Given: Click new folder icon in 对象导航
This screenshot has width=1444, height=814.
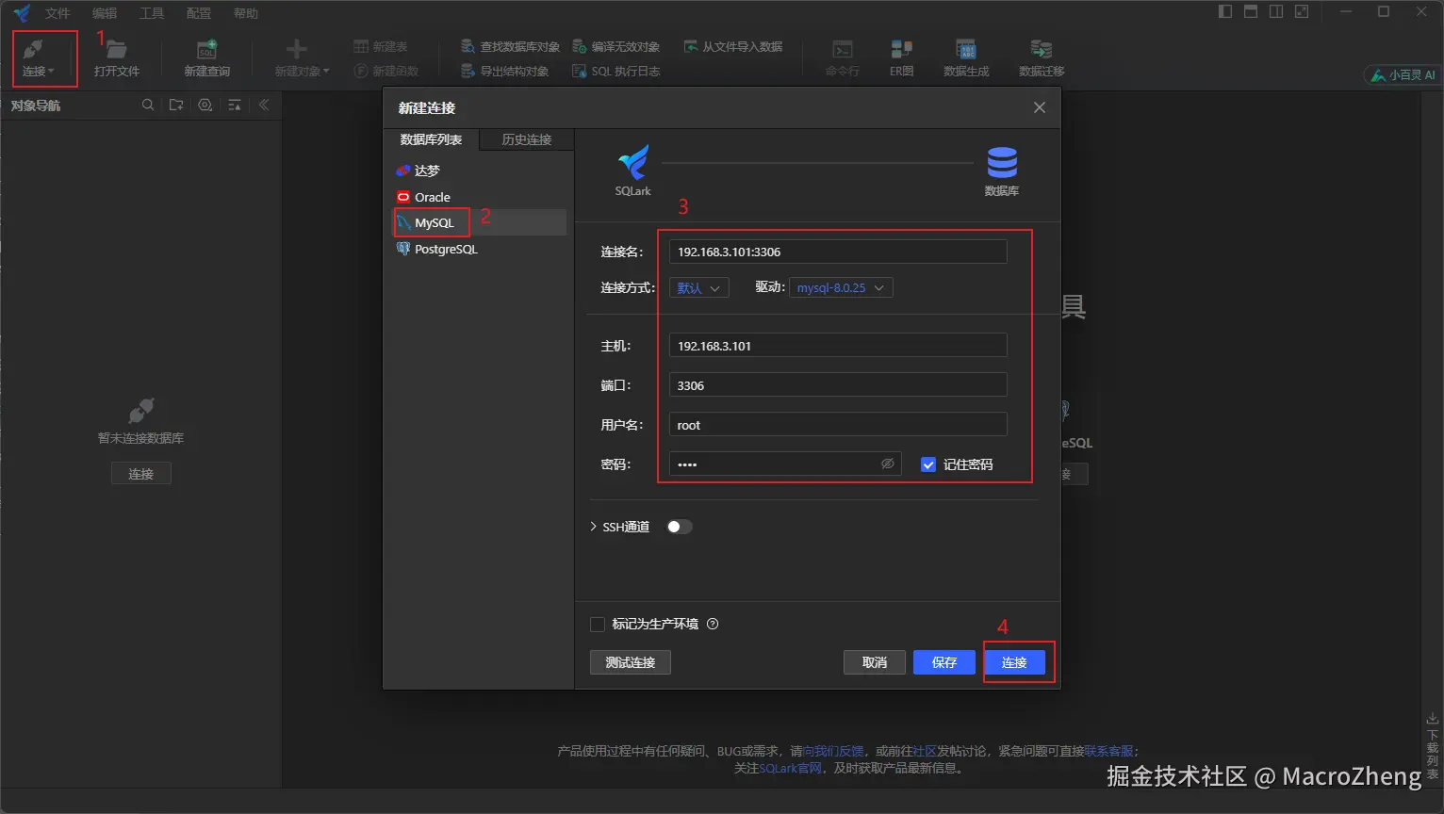Looking at the screenshot, I should (x=176, y=106).
